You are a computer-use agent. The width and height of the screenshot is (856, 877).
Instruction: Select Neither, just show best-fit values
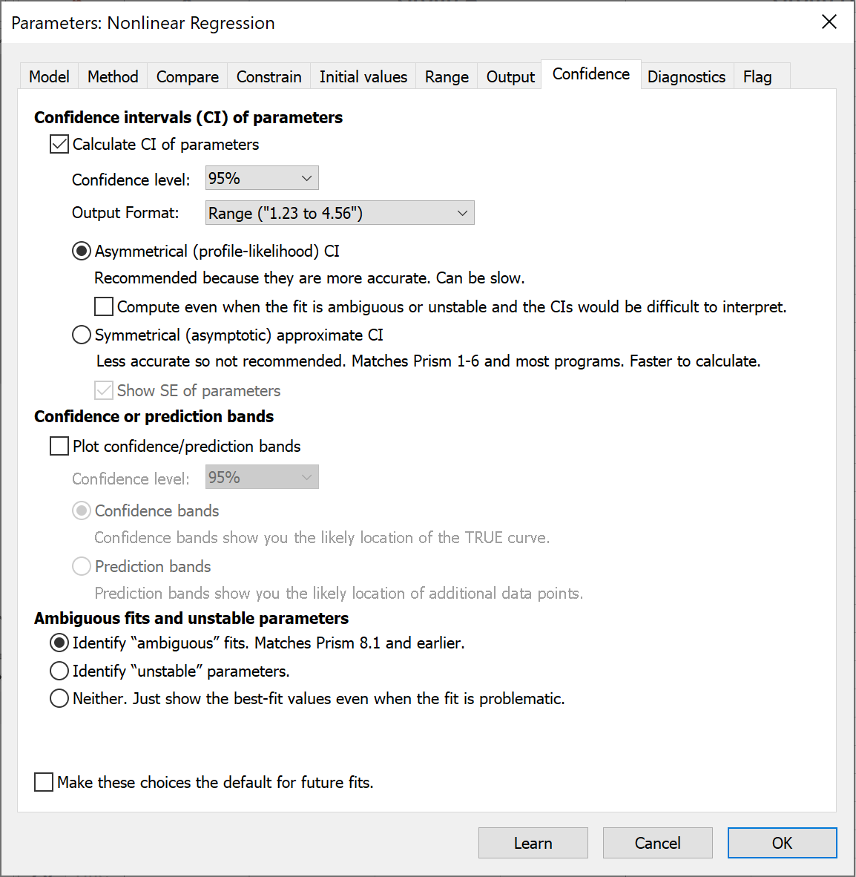[59, 699]
